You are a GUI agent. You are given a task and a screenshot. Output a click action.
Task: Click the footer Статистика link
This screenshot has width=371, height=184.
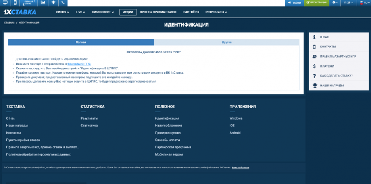point(89,126)
